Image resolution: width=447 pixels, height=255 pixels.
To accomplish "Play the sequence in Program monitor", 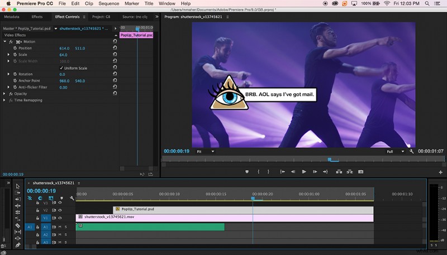I will pyautogui.click(x=304, y=172).
